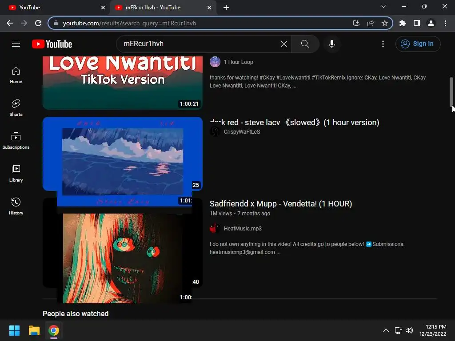Open the taskbar clock and date
This screenshot has height=341, width=455.
[433, 330]
